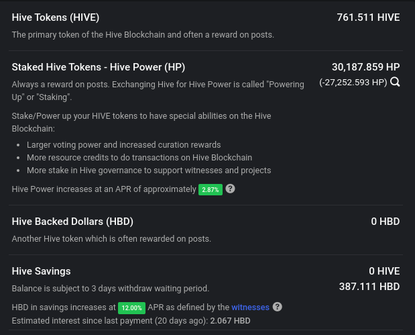Open the help icon next to 2.87% APR
The image size is (415, 335).
(230, 189)
